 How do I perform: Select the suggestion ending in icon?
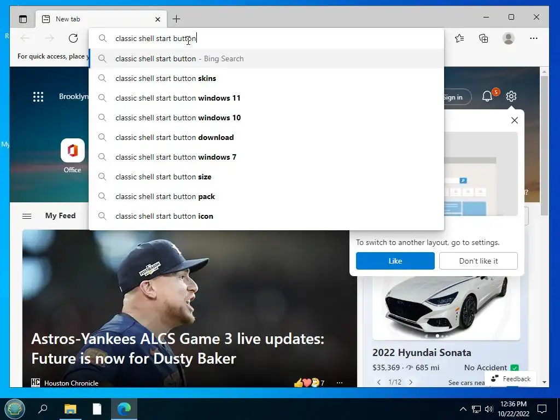(266, 215)
